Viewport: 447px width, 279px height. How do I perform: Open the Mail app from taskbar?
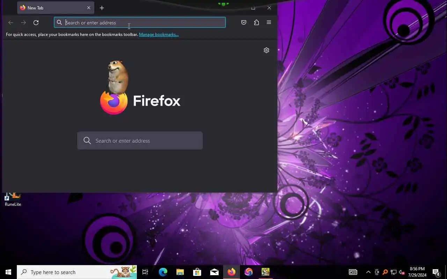pyautogui.click(x=214, y=272)
